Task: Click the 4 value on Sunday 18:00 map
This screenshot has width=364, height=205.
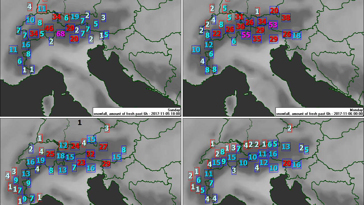Action: point(29,6)
